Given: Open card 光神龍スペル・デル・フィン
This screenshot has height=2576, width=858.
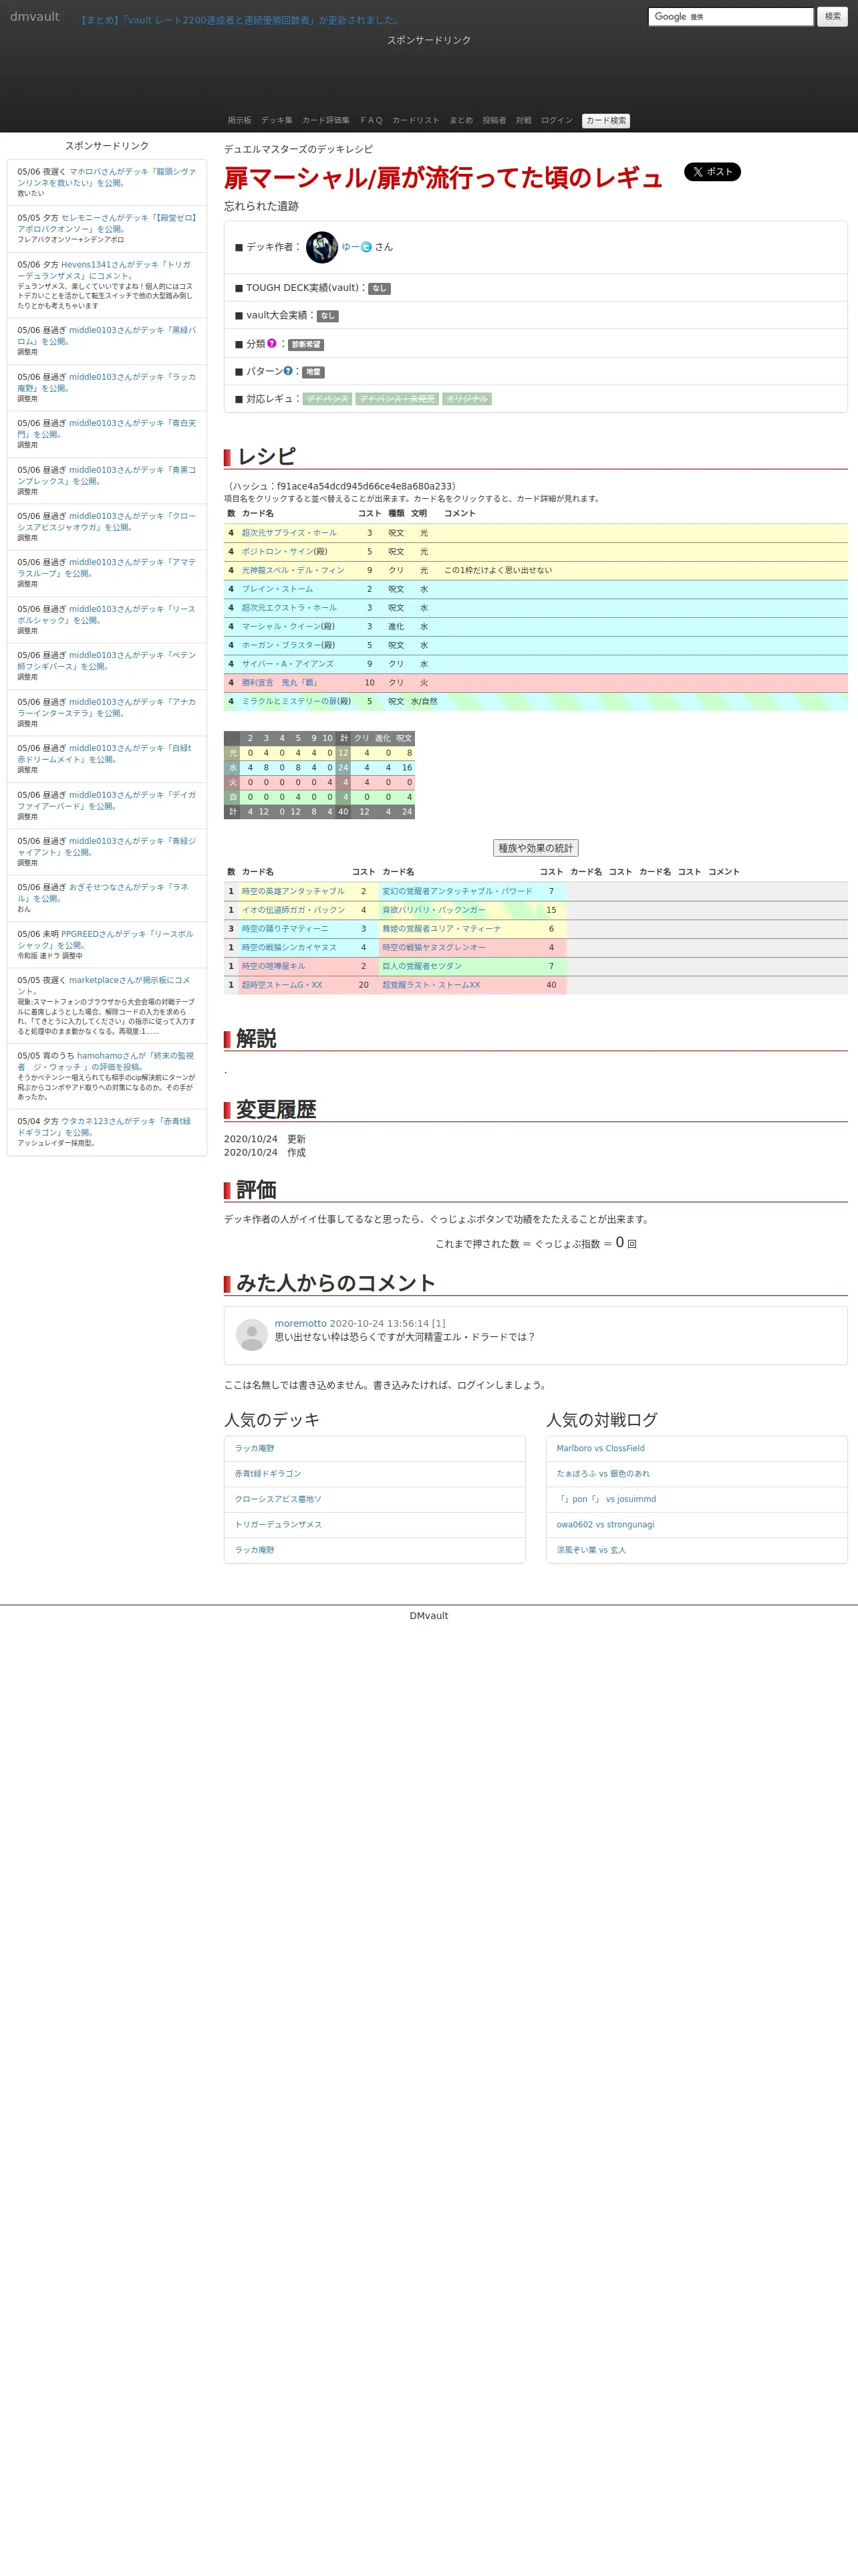Looking at the screenshot, I should [293, 570].
